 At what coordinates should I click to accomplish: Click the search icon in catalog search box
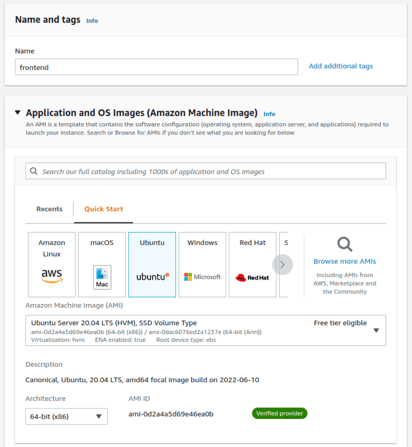[34, 171]
